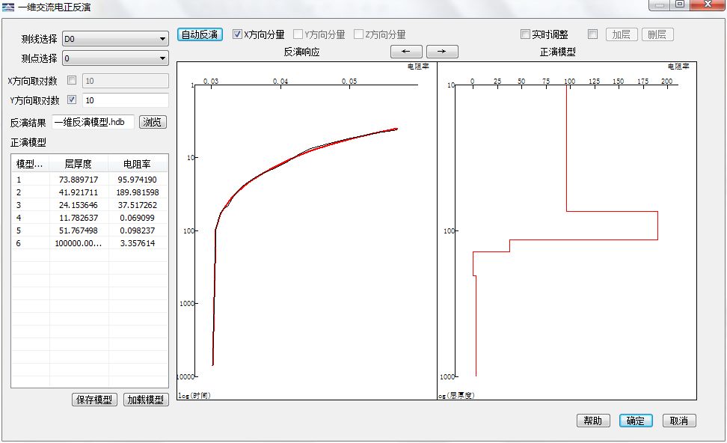The width and height of the screenshot is (727, 443).
Task: Select thickness cell 11.782637
Action: coord(79,218)
